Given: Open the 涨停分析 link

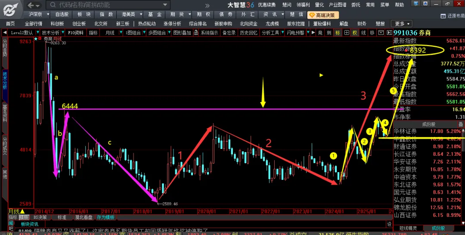Looking at the screenshot, I should pos(172,24).
